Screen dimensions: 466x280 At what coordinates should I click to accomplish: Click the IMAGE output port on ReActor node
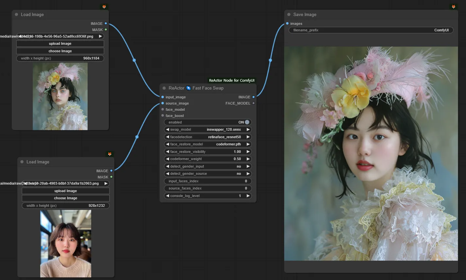253,97
